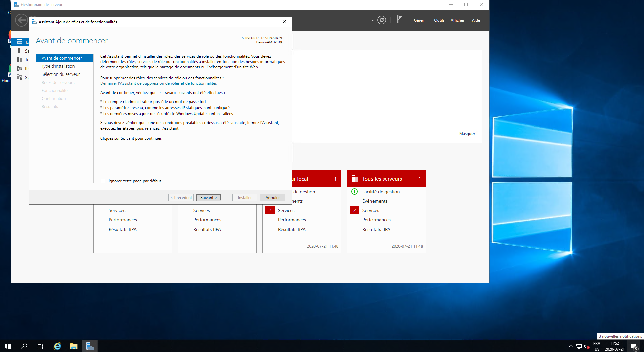This screenshot has height=352, width=644.
Task: Click the green manageability status icon
Action: coord(354,192)
